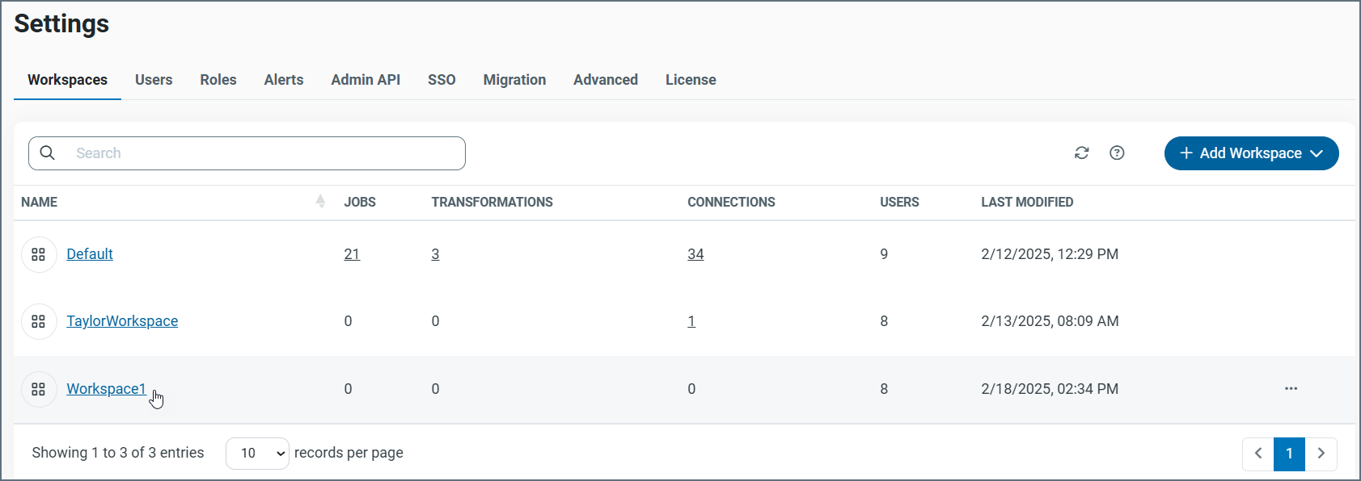Click the 21 jobs link for Default
This screenshot has height=481, width=1361.
pyautogui.click(x=352, y=254)
